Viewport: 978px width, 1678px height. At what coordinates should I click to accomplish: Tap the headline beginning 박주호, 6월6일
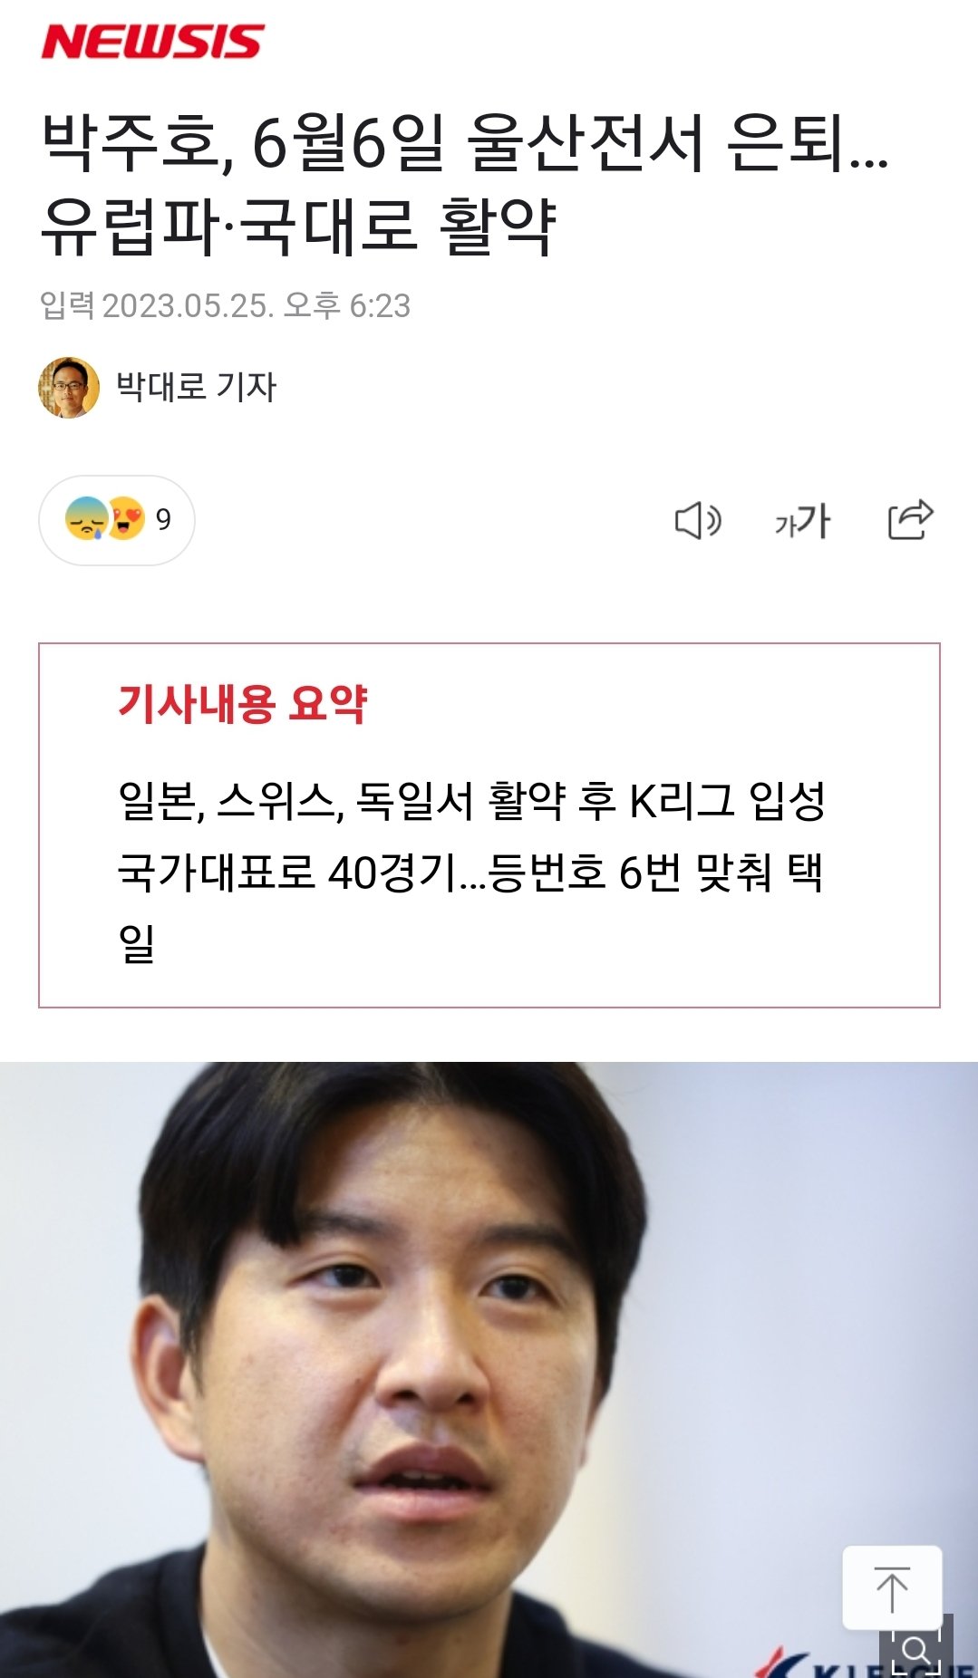point(465,144)
